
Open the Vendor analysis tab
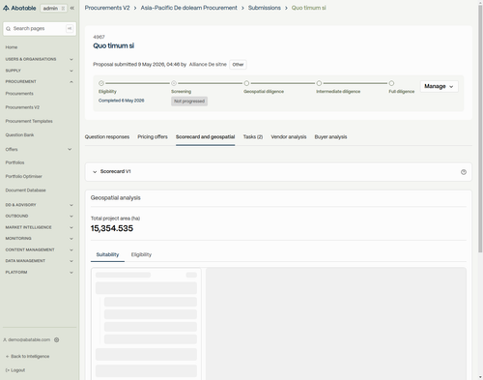pos(289,137)
